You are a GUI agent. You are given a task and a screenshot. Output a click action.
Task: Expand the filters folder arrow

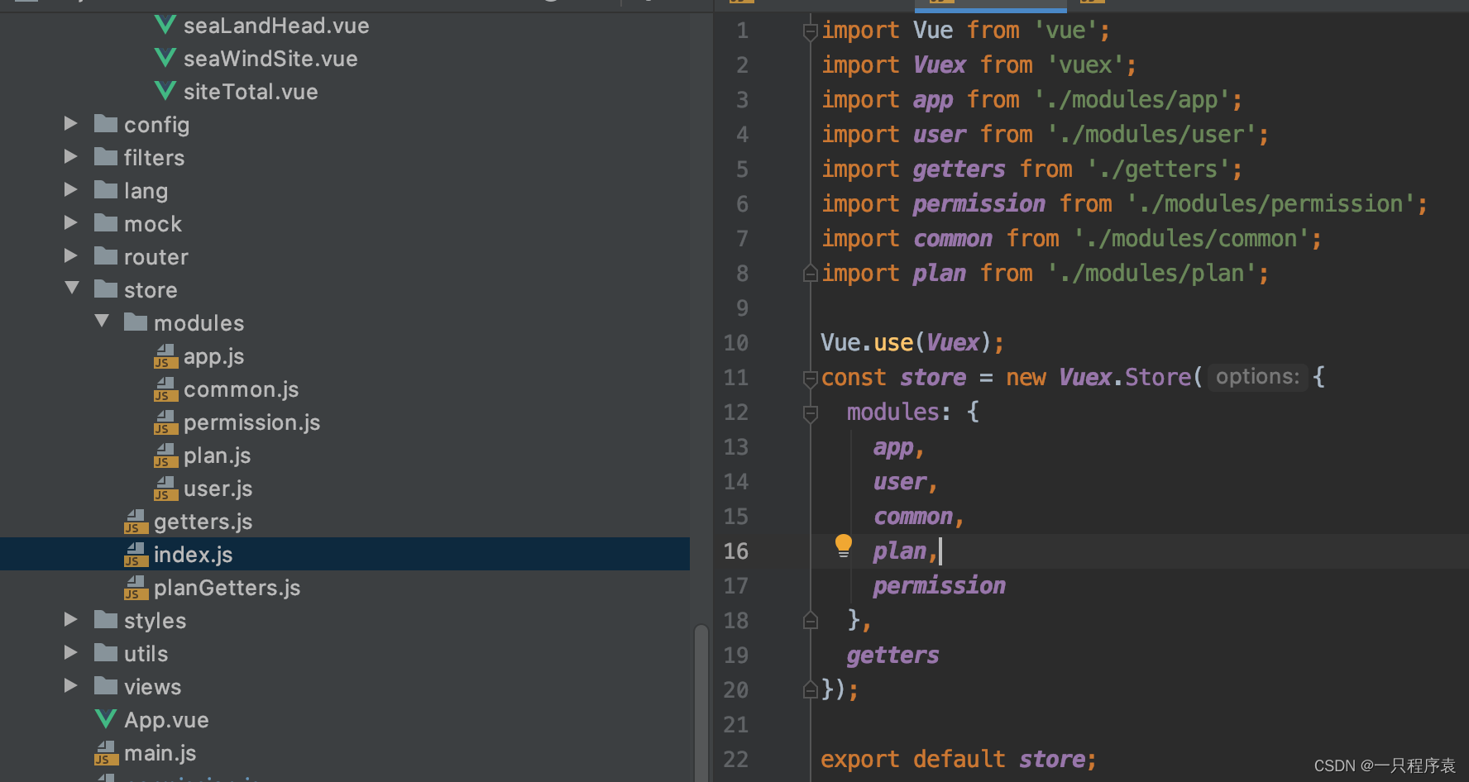point(71,156)
